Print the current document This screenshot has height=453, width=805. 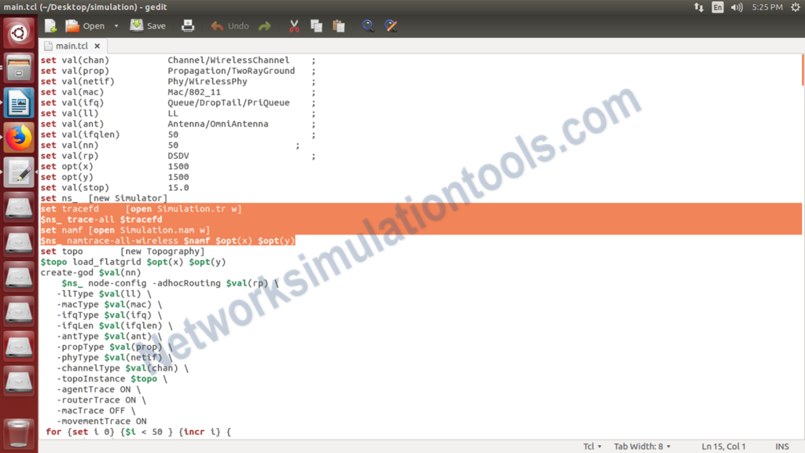(188, 25)
